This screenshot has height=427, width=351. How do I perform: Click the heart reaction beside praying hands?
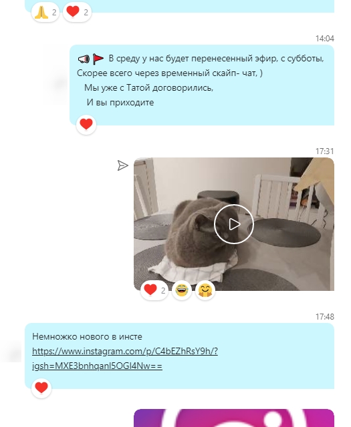pyautogui.click(x=77, y=13)
